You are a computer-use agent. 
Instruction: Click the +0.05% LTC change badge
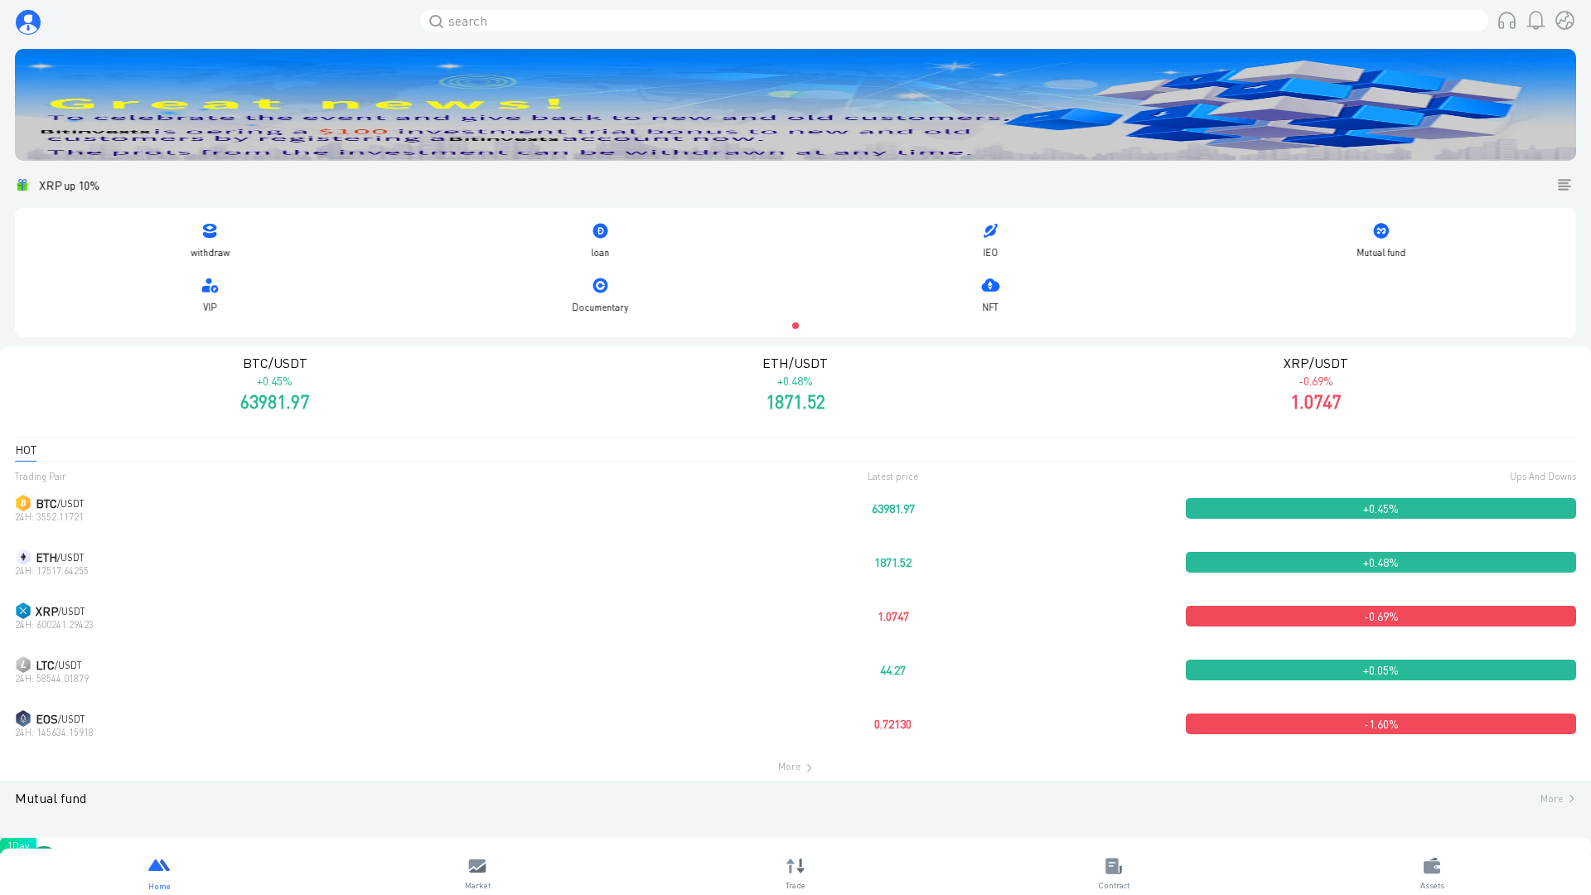click(1381, 670)
